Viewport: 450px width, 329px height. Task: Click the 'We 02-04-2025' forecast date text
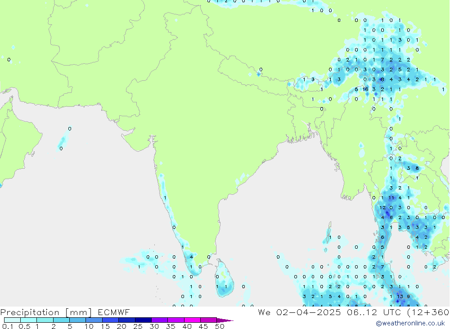[x=299, y=312]
